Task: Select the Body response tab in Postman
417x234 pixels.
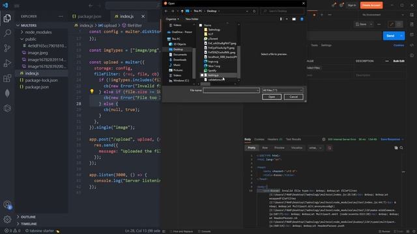Action: tap(248, 139)
